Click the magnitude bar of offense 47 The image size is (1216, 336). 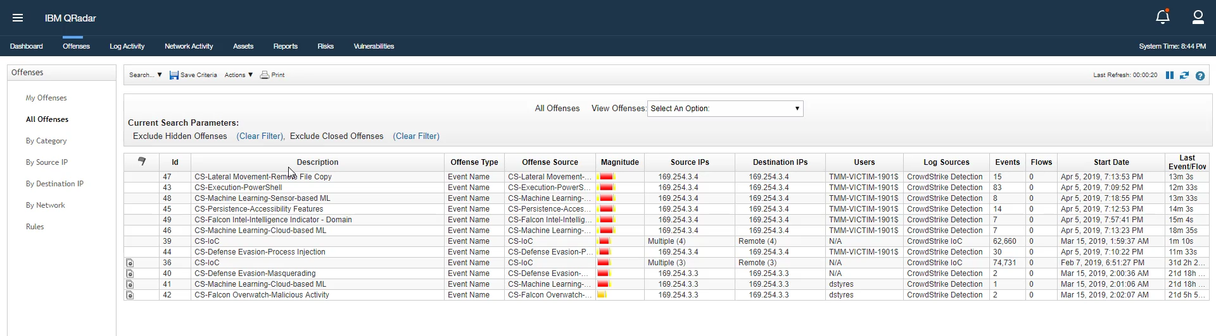(x=606, y=177)
